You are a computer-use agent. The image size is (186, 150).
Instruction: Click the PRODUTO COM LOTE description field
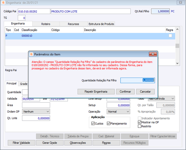pyautogui.click(x=91, y=11)
